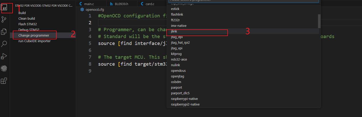
Task: Click the C icon of the card.c tab
Action: [x=142, y=4]
